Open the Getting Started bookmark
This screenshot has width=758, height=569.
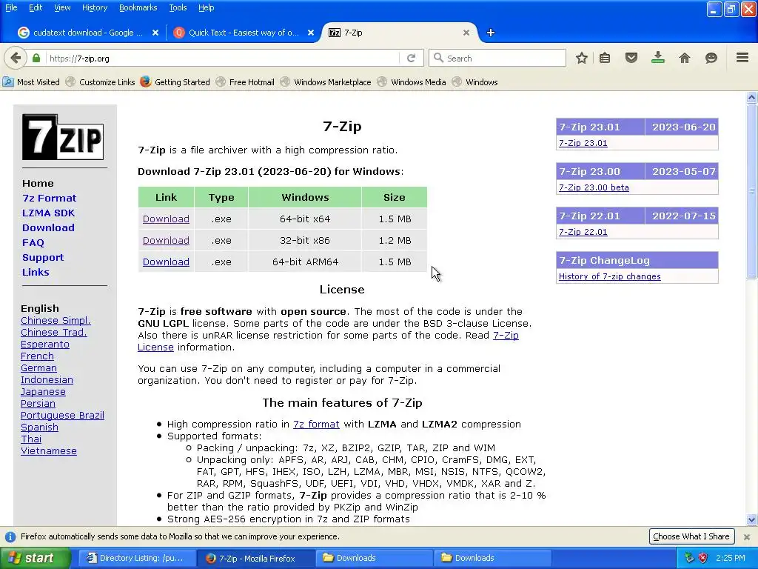click(x=175, y=82)
